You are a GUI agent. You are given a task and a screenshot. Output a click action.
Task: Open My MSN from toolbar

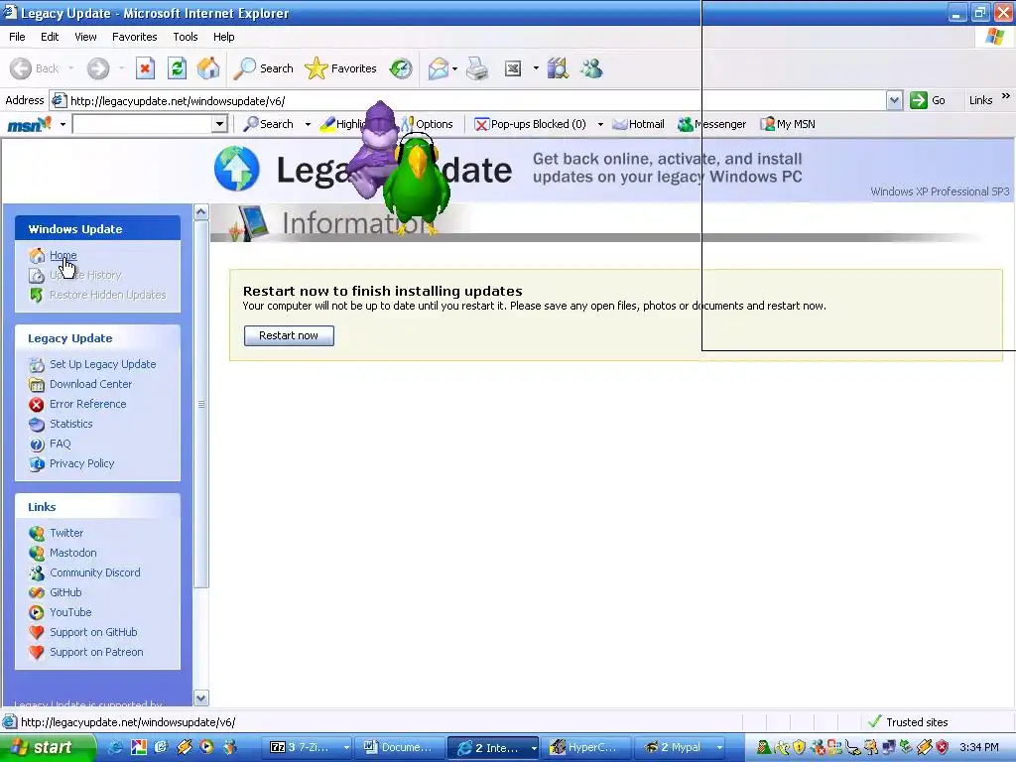tap(788, 124)
